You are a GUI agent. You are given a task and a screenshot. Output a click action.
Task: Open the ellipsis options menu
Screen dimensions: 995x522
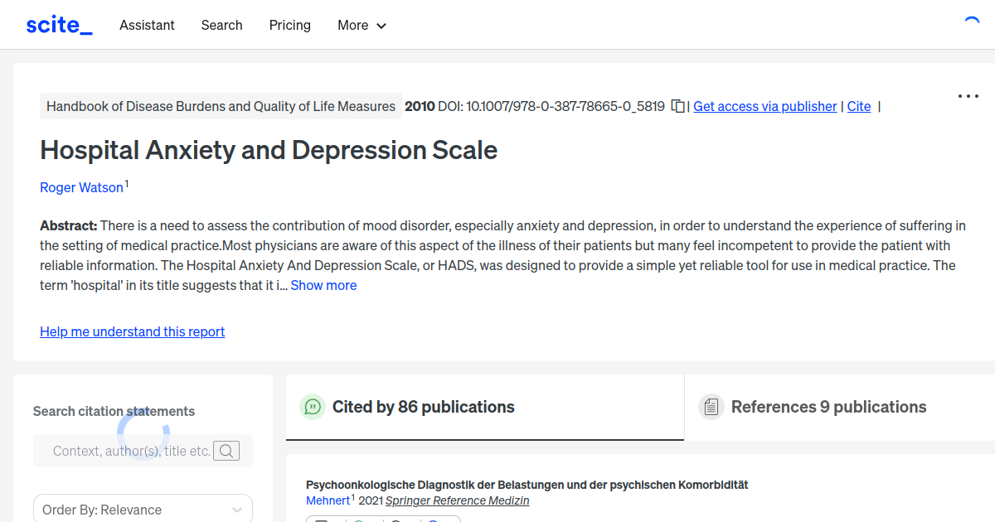[968, 96]
